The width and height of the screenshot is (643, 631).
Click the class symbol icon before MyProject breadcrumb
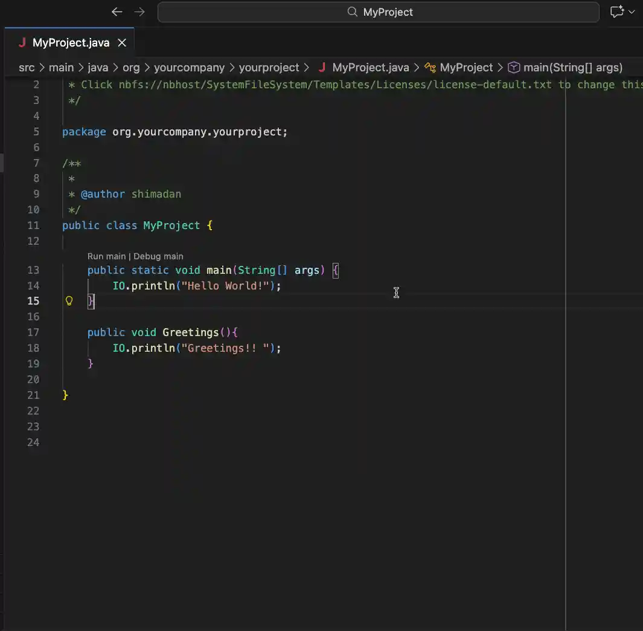coord(430,68)
